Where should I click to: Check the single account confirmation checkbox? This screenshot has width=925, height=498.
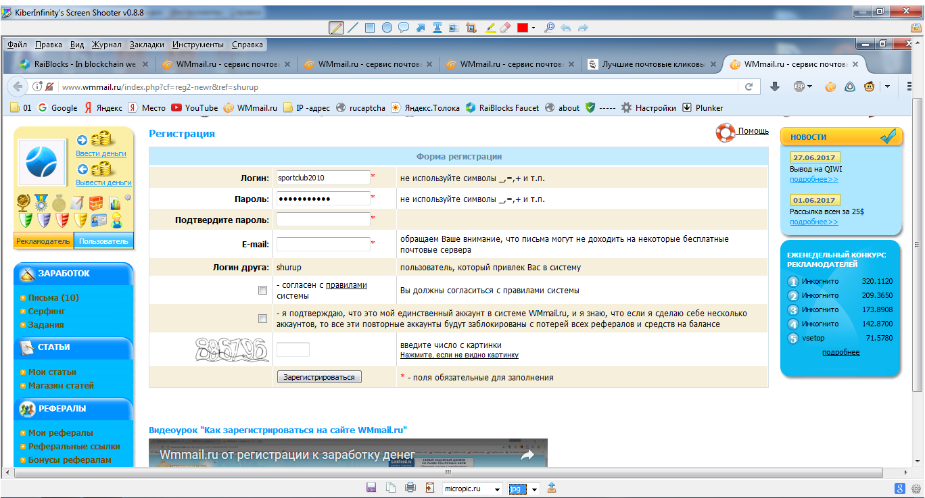[262, 319]
